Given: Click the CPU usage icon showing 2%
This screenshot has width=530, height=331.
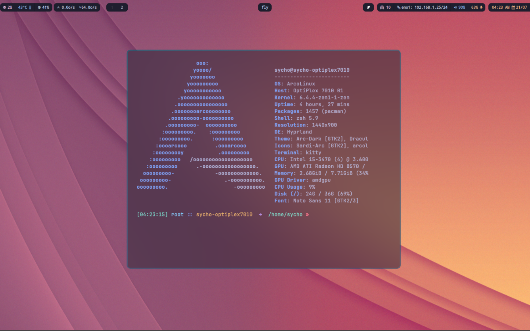Looking at the screenshot, I should point(4,7).
